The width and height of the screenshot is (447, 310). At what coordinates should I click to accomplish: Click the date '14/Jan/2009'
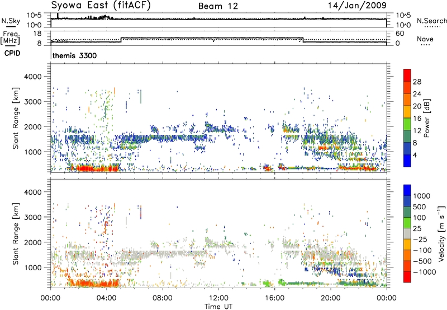(x=357, y=6)
